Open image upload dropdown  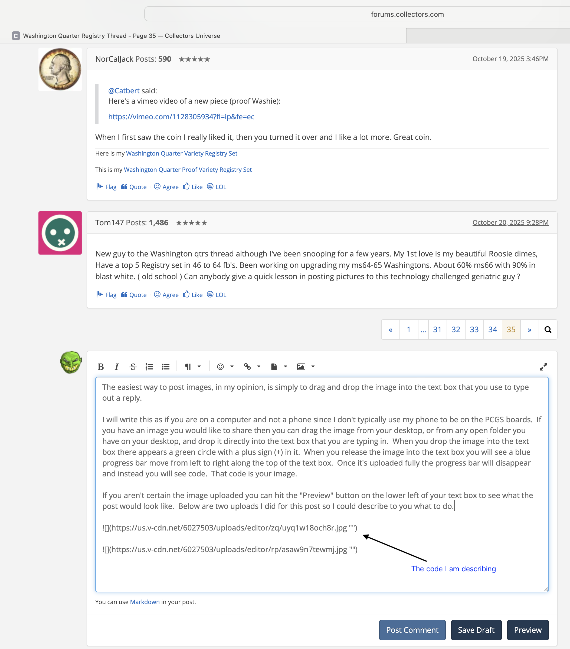click(306, 367)
